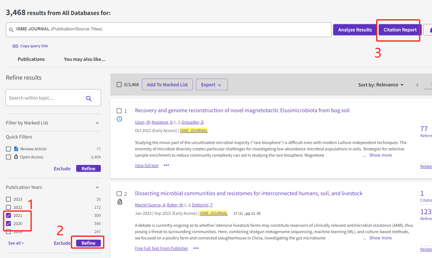
Task: Check the 2023 publication year box
Action: tap(8, 199)
